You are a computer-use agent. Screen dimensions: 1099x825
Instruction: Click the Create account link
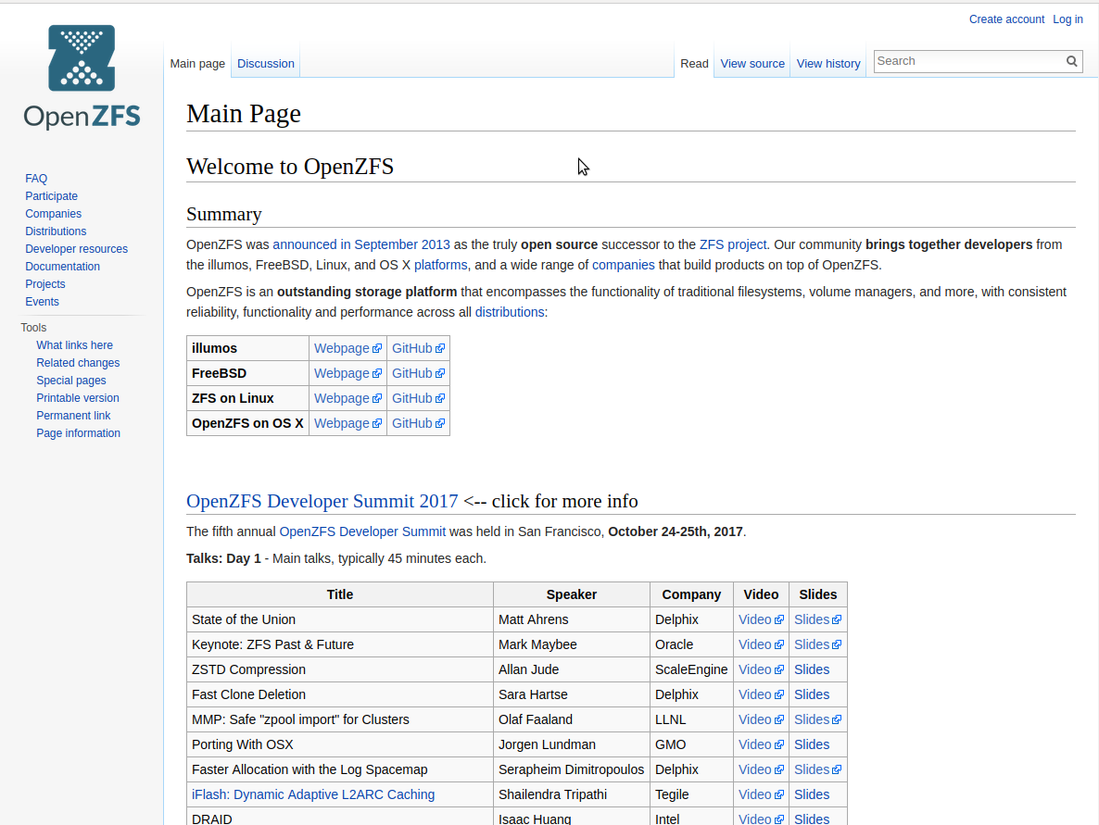[1006, 19]
